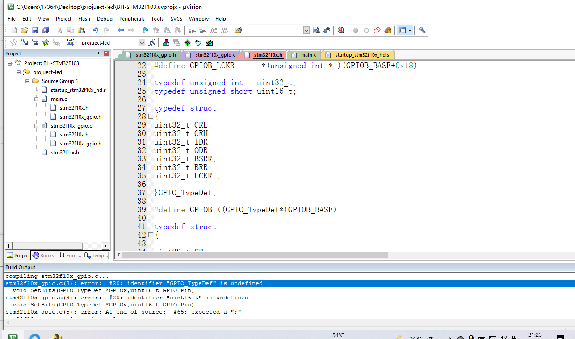Open the SVCS menu

[176, 19]
